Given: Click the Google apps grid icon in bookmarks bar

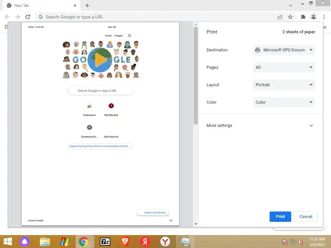Looking at the screenshot, I should pos(6,27).
